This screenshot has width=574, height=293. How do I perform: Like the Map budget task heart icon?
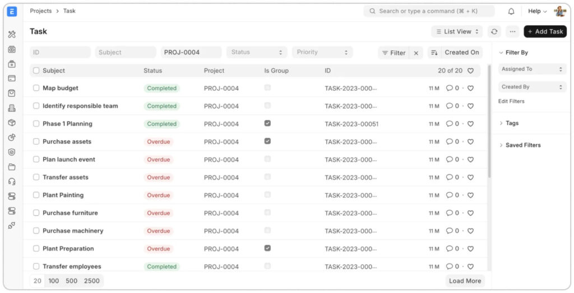click(x=471, y=88)
